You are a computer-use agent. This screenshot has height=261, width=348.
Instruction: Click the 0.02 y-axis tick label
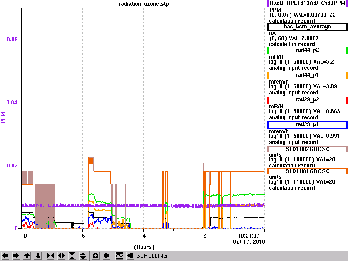(x=12, y=166)
